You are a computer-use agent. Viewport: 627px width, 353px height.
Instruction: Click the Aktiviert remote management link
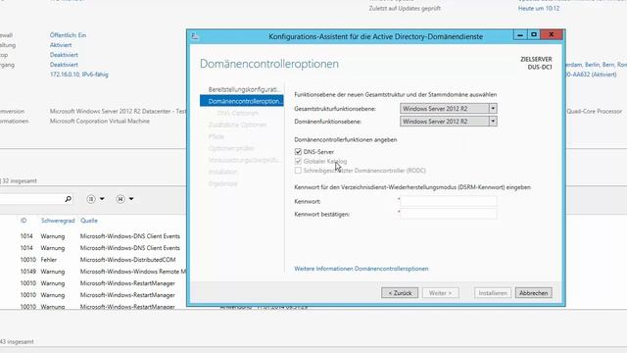point(61,45)
